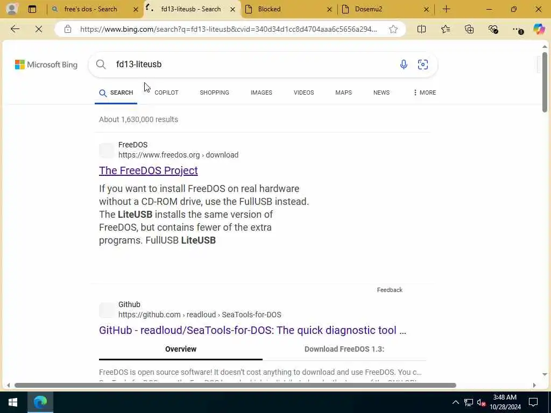The height and width of the screenshot is (413, 551).
Task: Open Settings and more ellipsis menu
Action: [x=517, y=30]
